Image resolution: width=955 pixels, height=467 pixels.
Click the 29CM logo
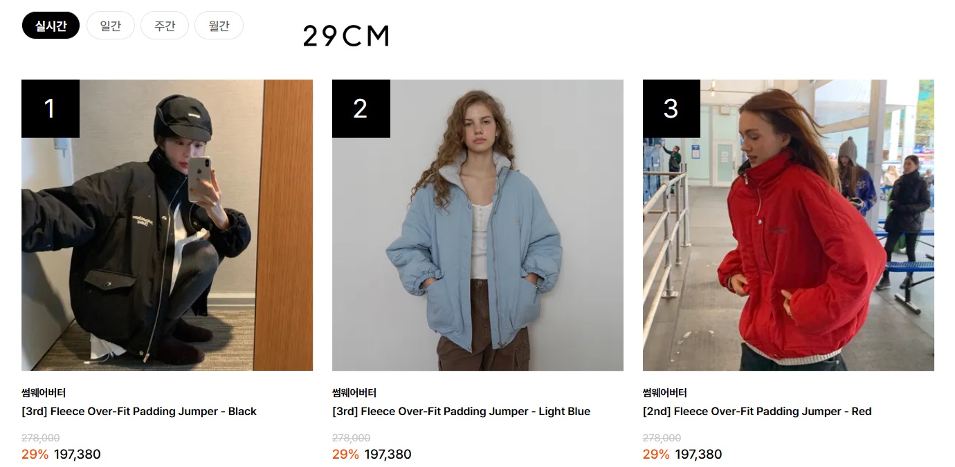(x=347, y=36)
